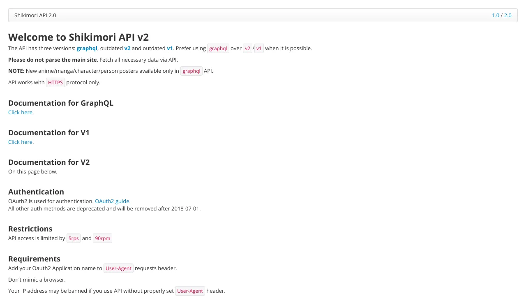Open the 2.0 API version link
The height and width of the screenshot is (296, 526).
(508, 15)
